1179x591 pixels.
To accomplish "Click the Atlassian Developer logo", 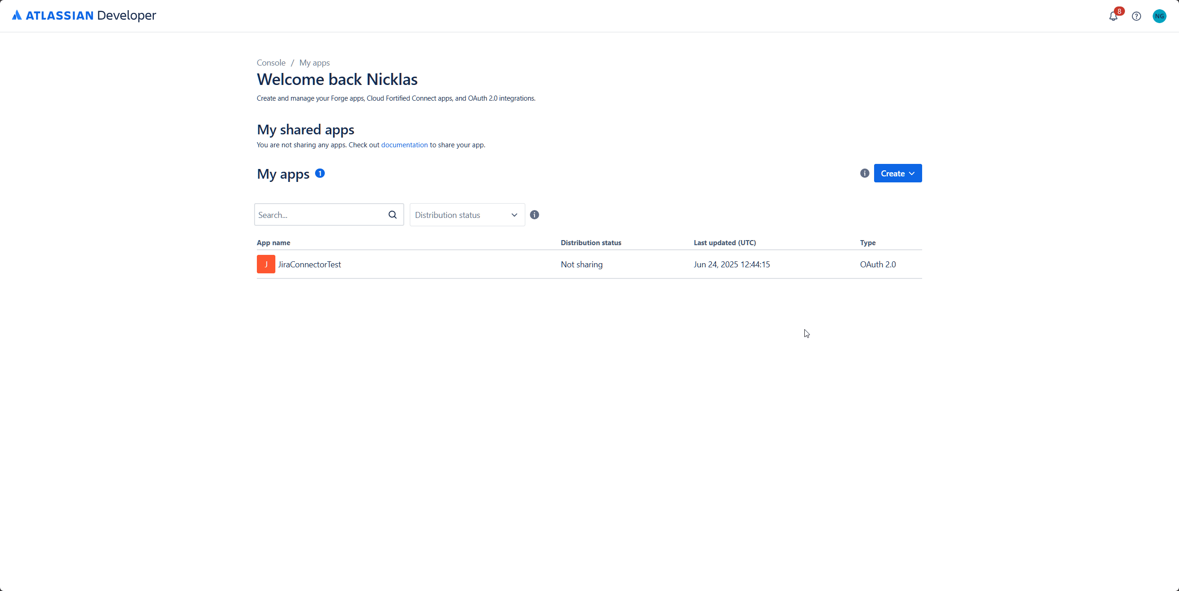I will (84, 16).
